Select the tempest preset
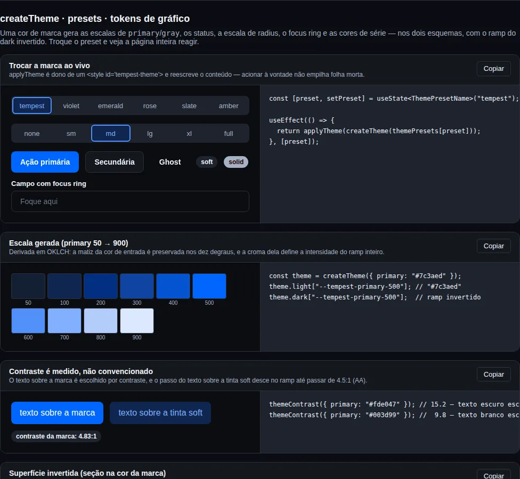The width and height of the screenshot is (520, 479). tap(32, 106)
